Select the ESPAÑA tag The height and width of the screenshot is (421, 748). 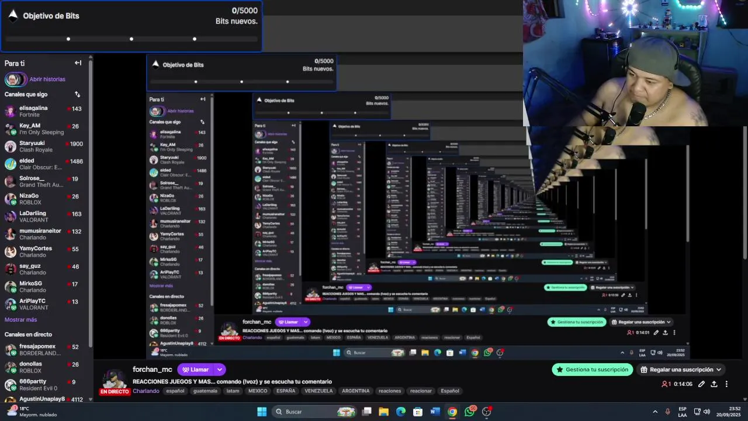point(286,391)
